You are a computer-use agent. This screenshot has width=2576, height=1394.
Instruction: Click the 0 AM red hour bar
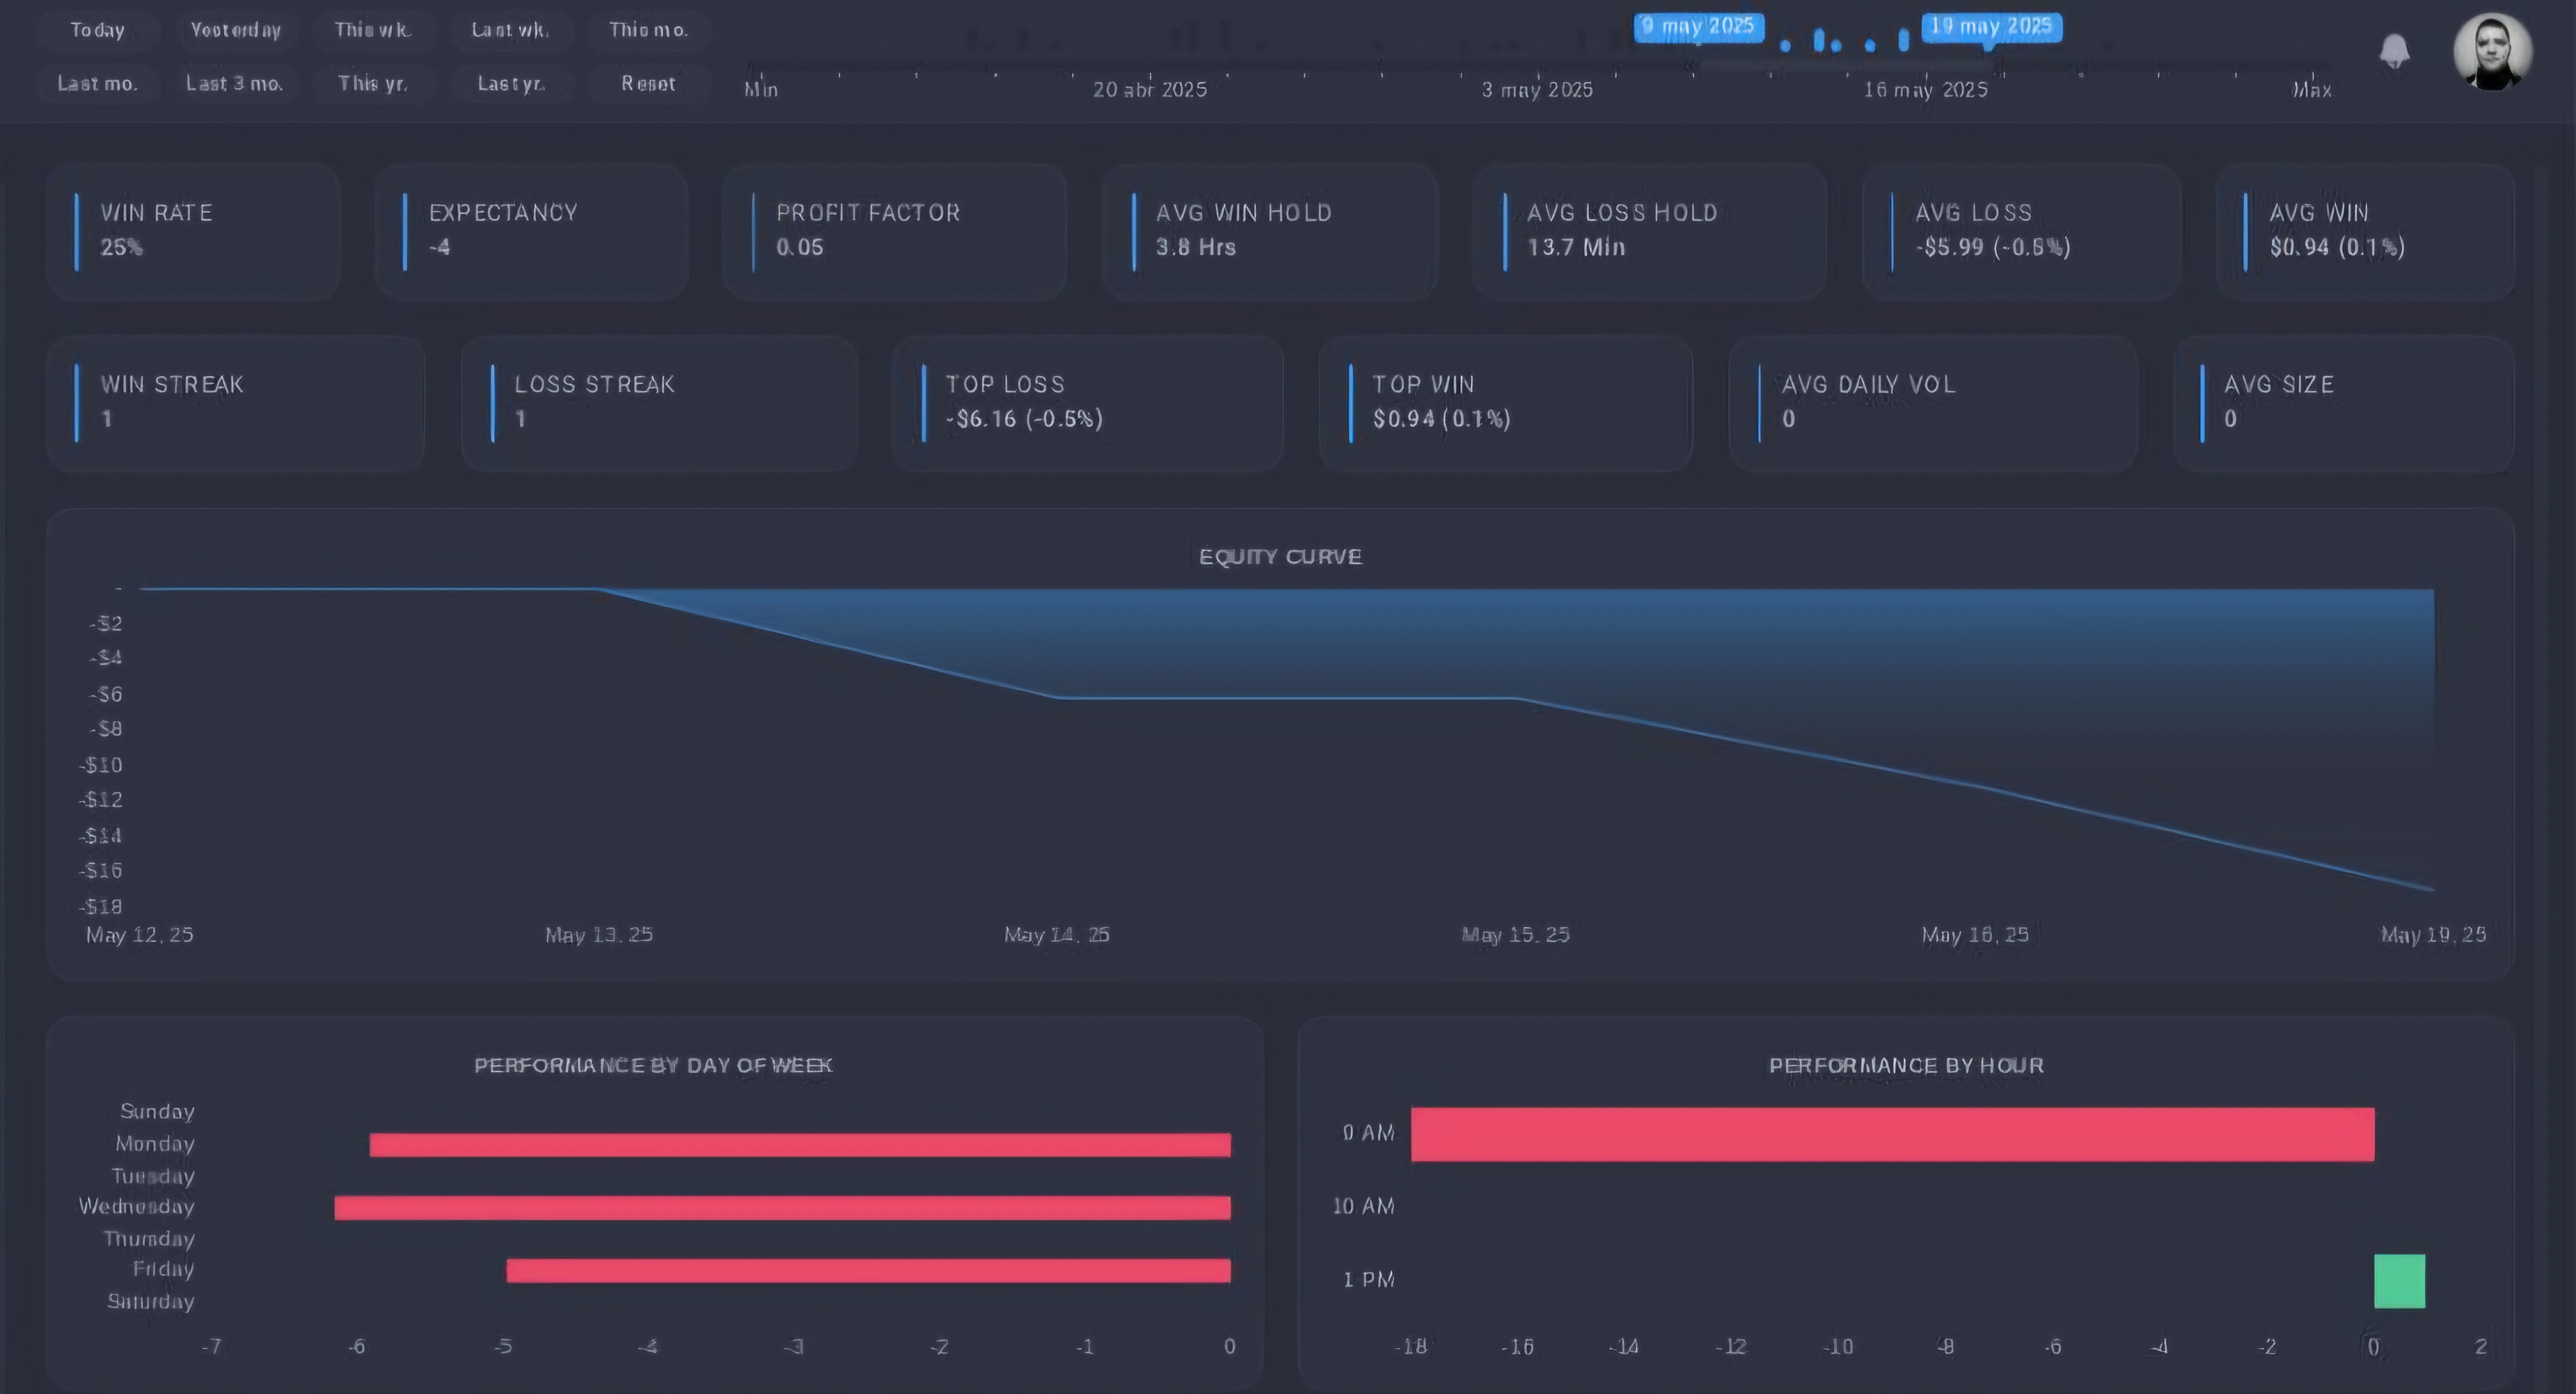tap(1892, 1134)
